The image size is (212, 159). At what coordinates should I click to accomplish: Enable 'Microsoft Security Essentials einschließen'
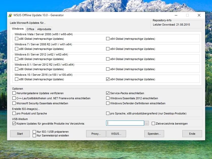[x=14, y=103]
